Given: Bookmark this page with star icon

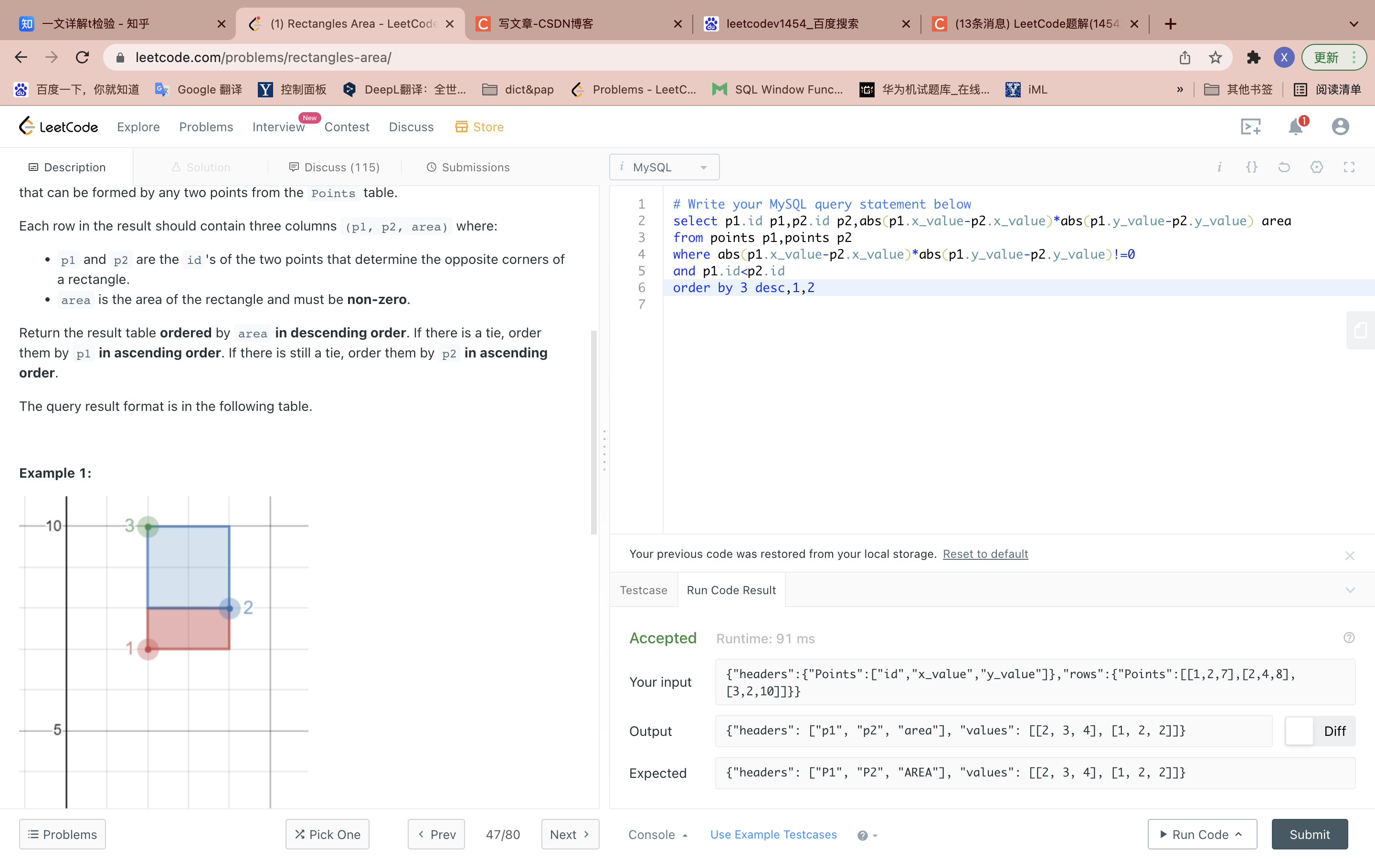Looking at the screenshot, I should [1216, 57].
